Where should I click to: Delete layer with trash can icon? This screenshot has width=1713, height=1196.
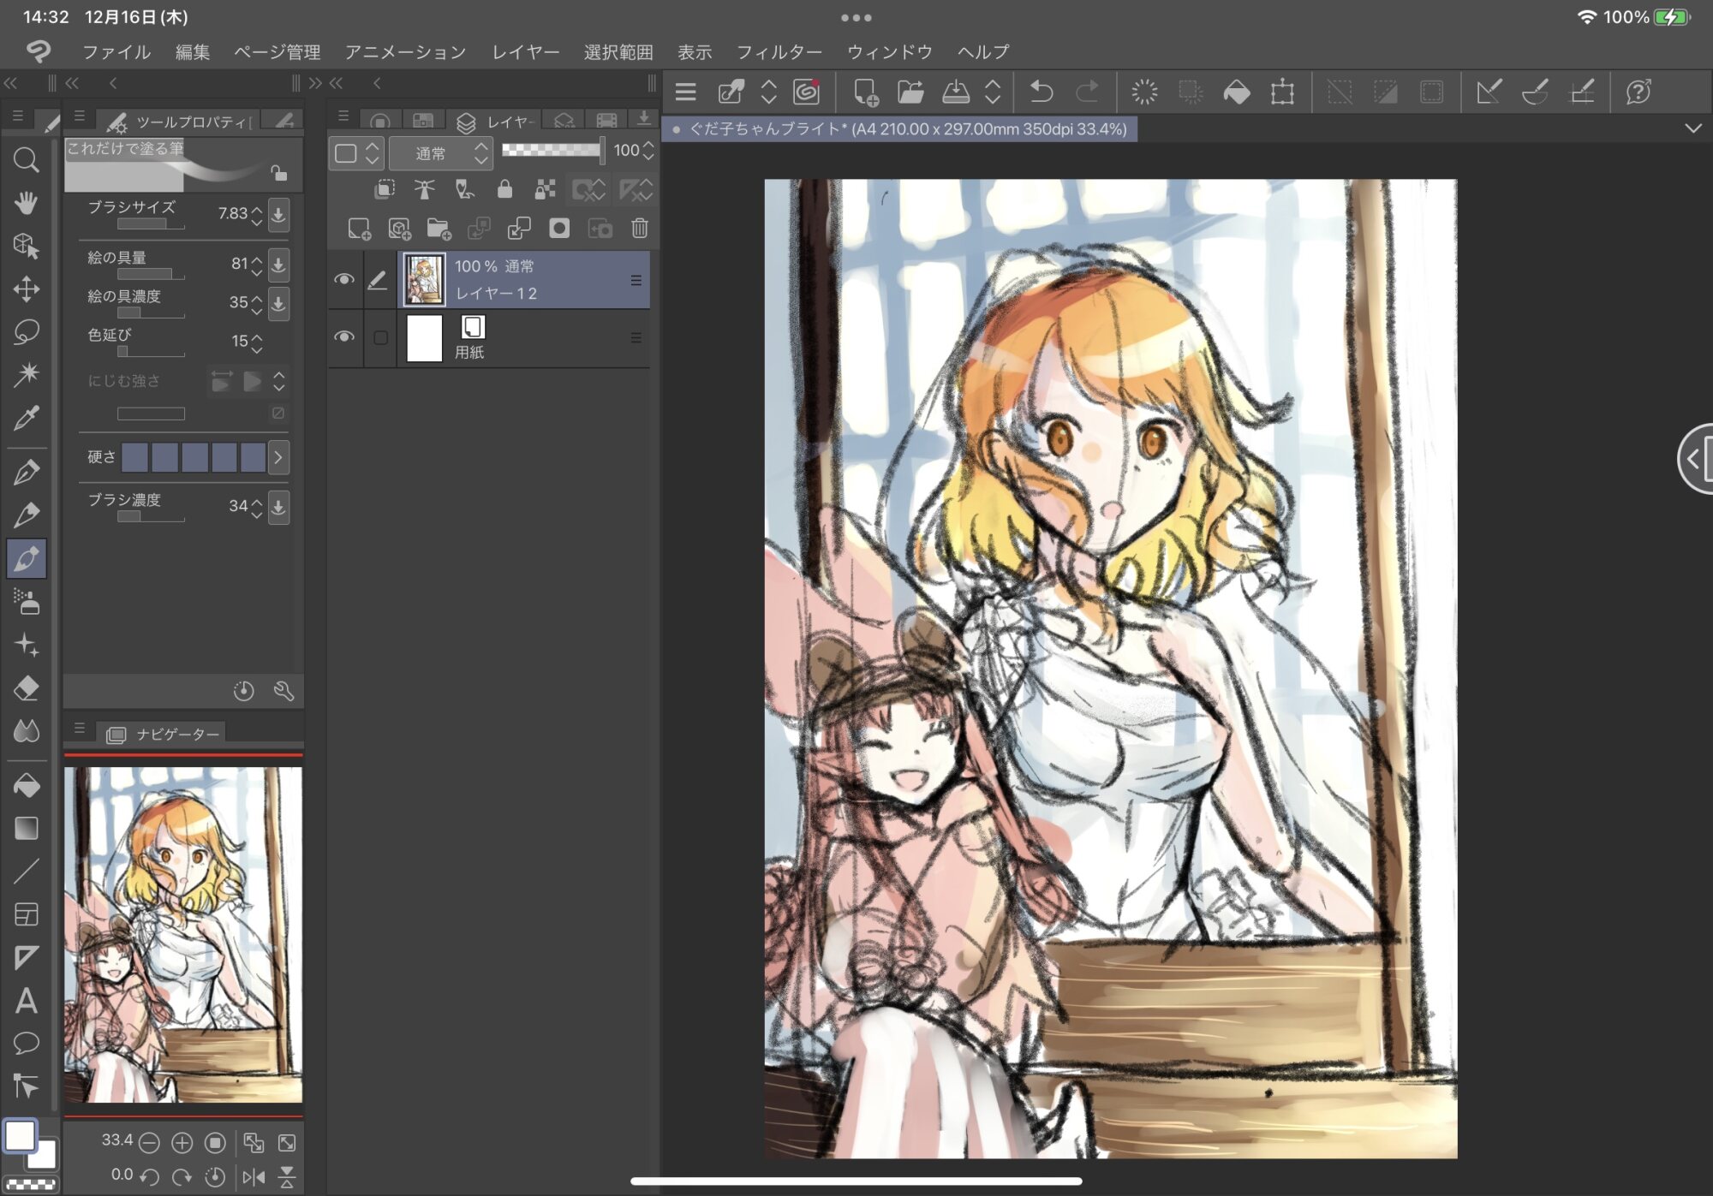pos(639,228)
